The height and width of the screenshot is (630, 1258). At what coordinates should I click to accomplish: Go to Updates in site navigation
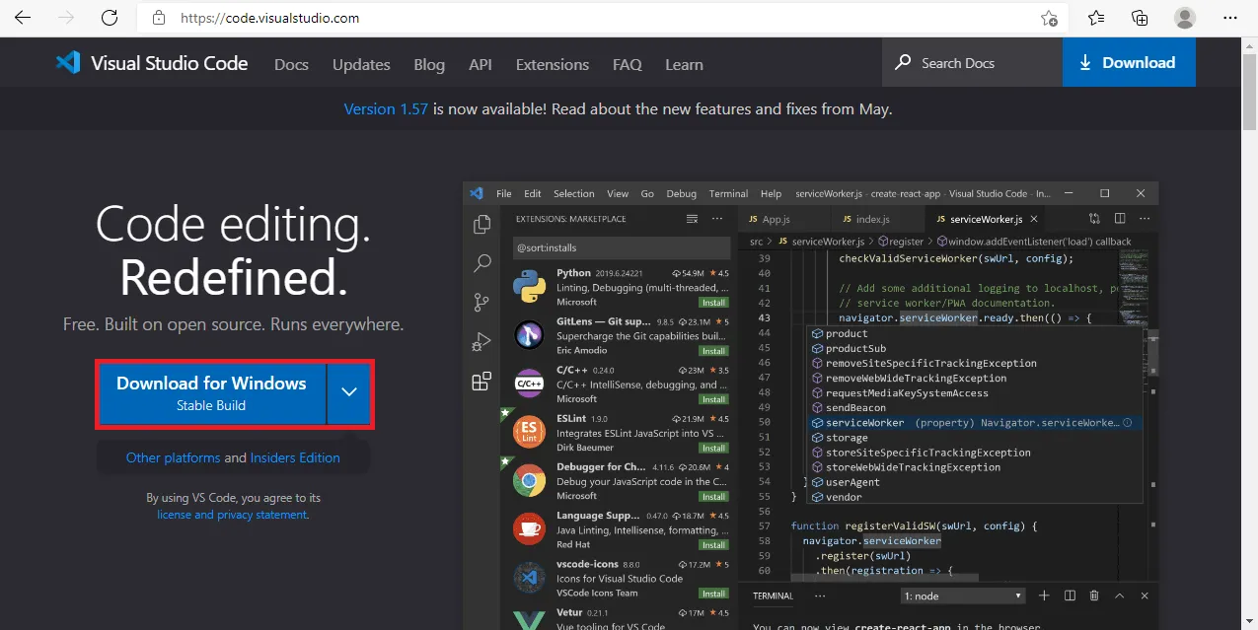pyautogui.click(x=361, y=64)
